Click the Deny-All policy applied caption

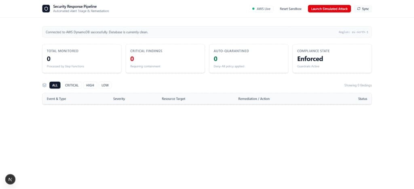pyautogui.click(x=229, y=66)
